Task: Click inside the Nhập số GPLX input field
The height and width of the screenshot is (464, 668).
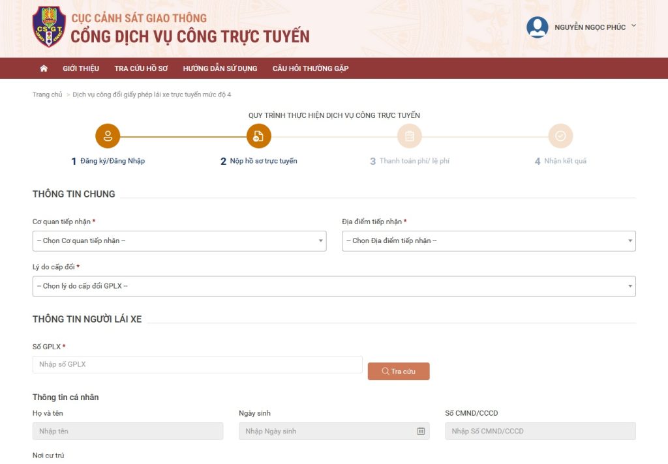Action: (x=196, y=364)
